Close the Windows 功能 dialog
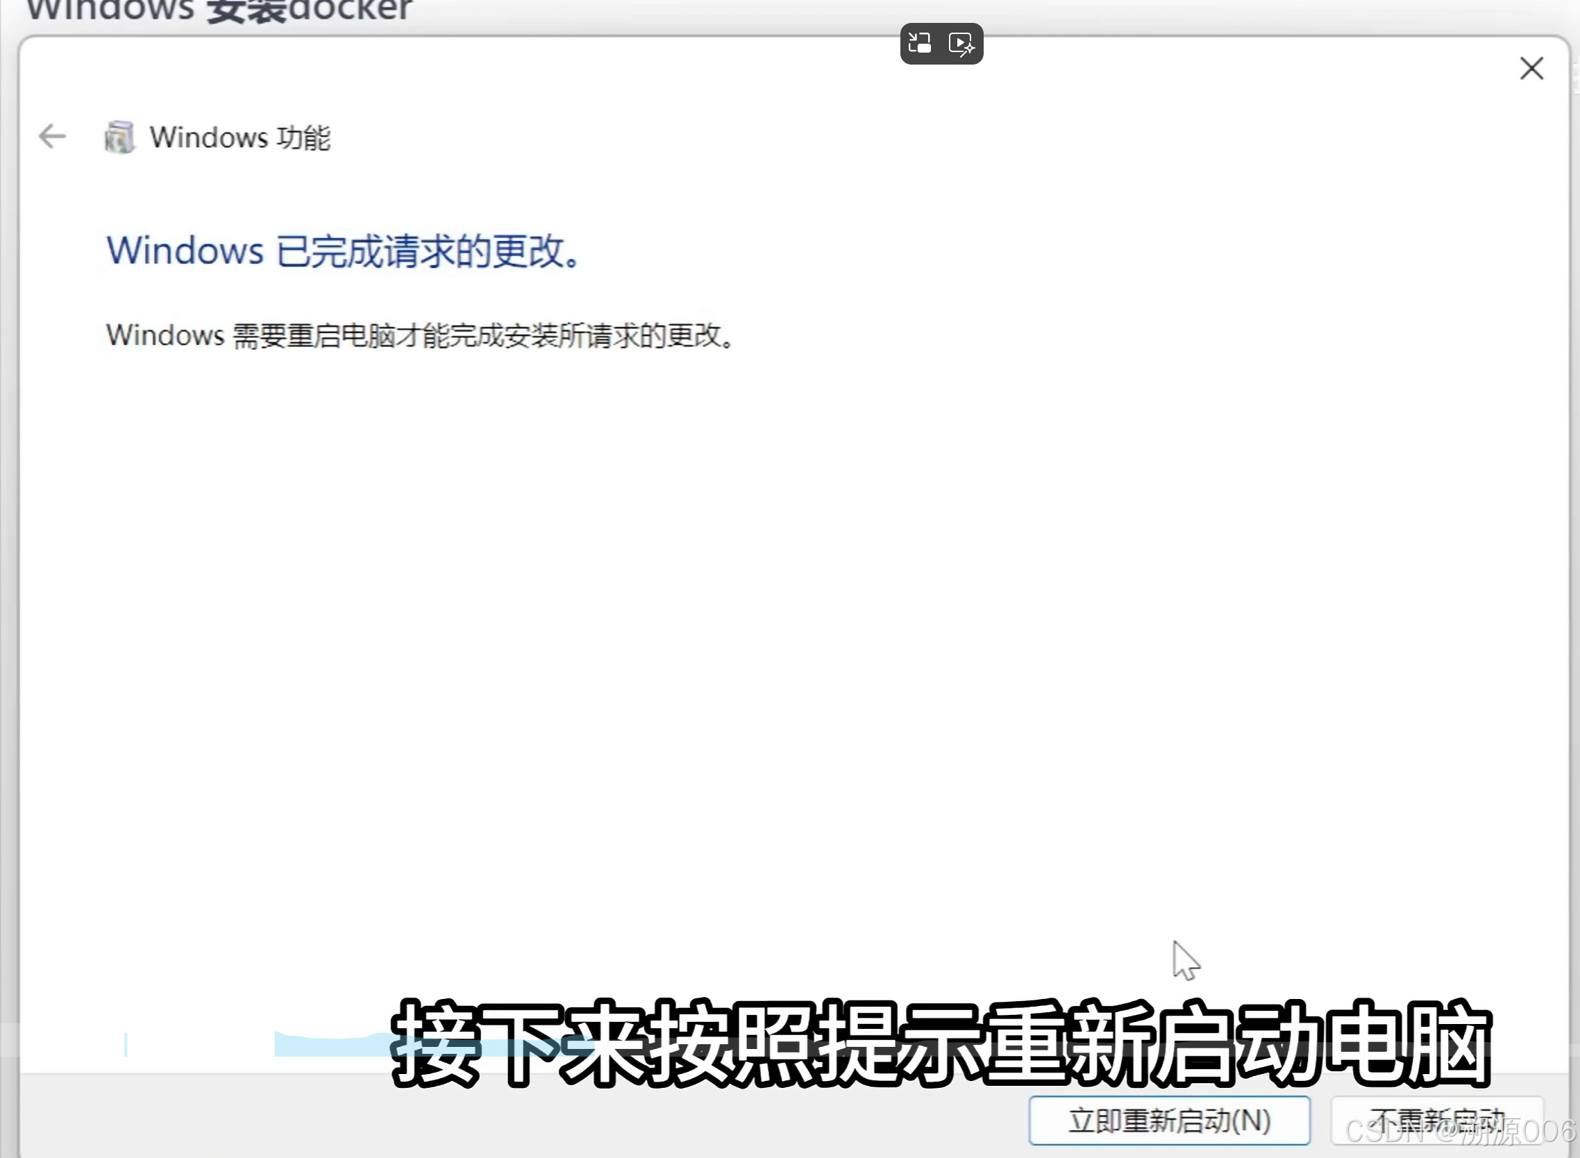Viewport: 1580px width, 1158px height. coord(1531,69)
